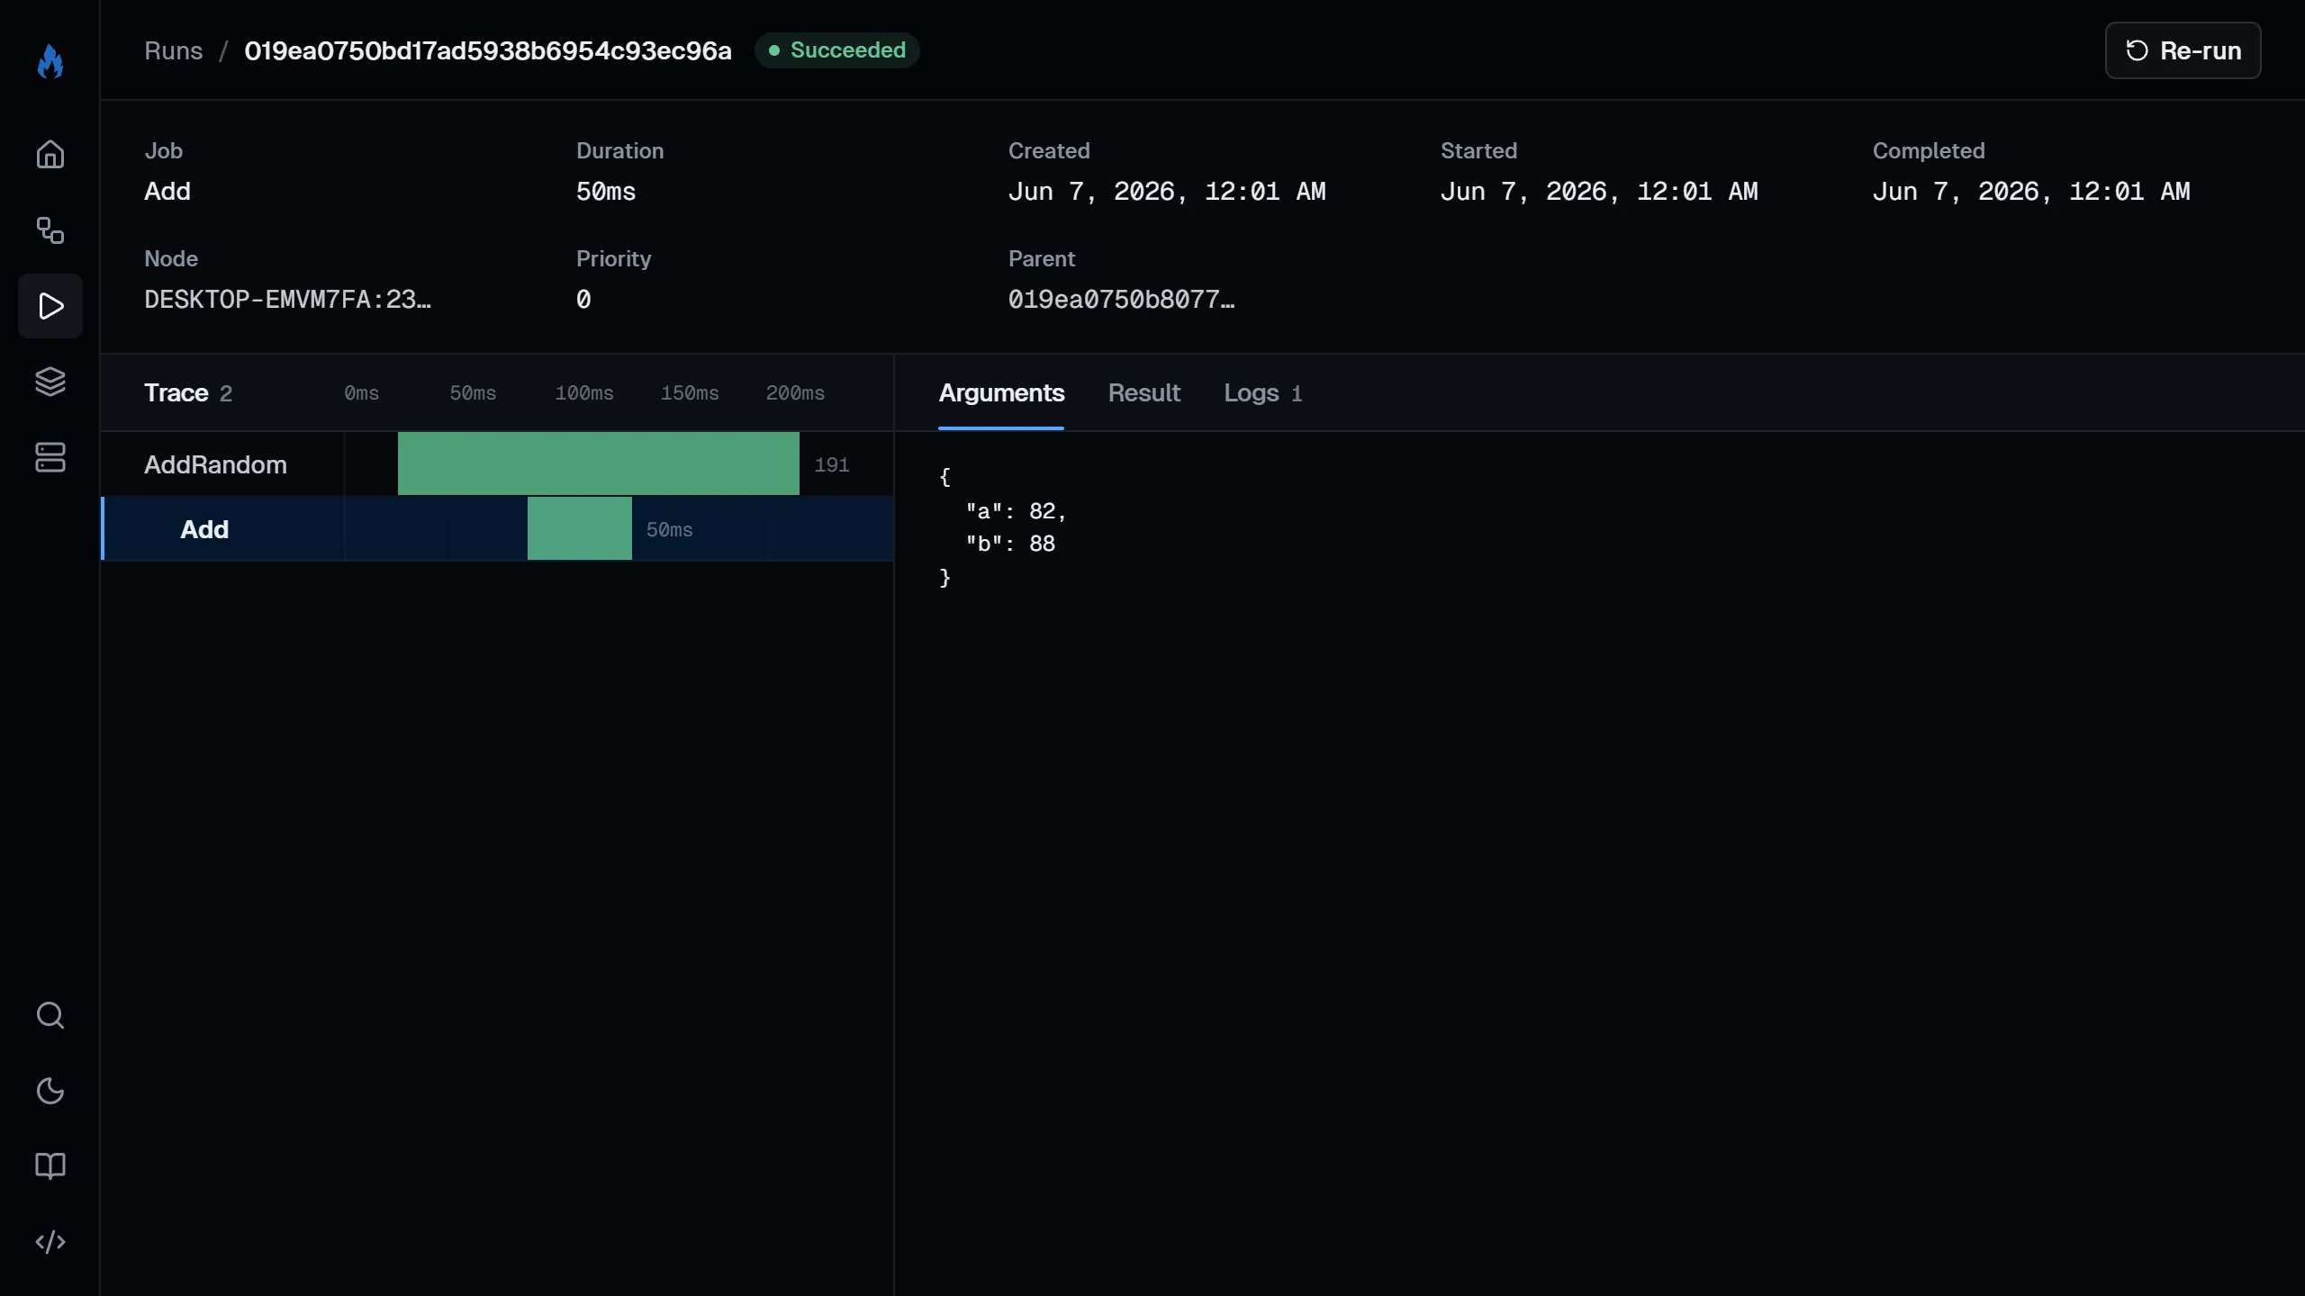2305x1296 pixels.
Task: Switch to the Arguments tab
Action: 1001,393
